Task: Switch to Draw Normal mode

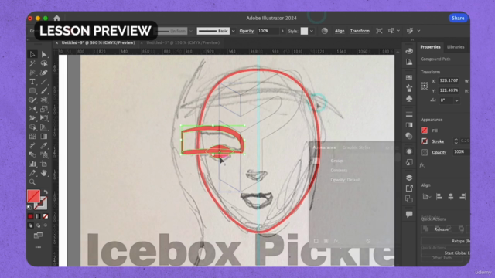Action: pos(31,225)
